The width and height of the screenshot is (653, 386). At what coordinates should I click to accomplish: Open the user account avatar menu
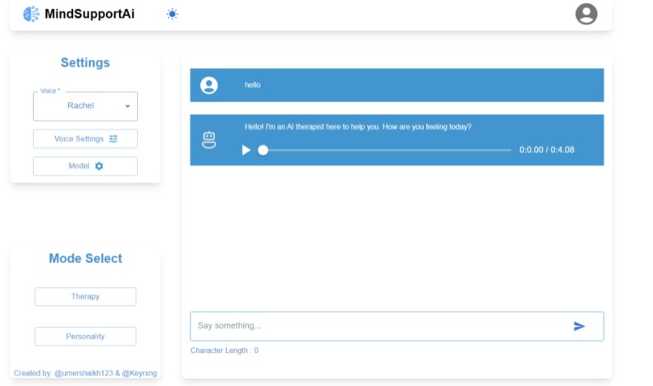(x=586, y=14)
